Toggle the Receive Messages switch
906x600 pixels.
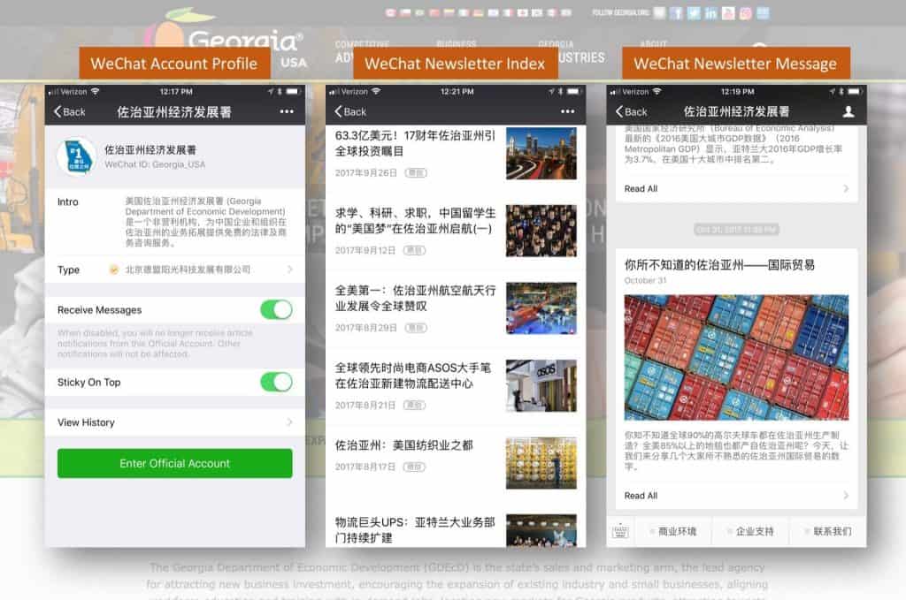(x=276, y=310)
